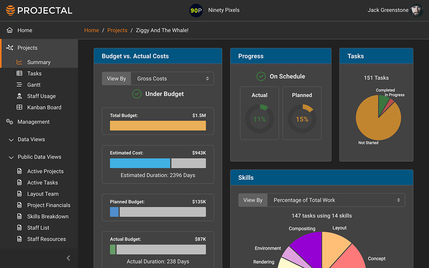Click the Layout Team document icon
Screen dimensions: 429x268
19,194
